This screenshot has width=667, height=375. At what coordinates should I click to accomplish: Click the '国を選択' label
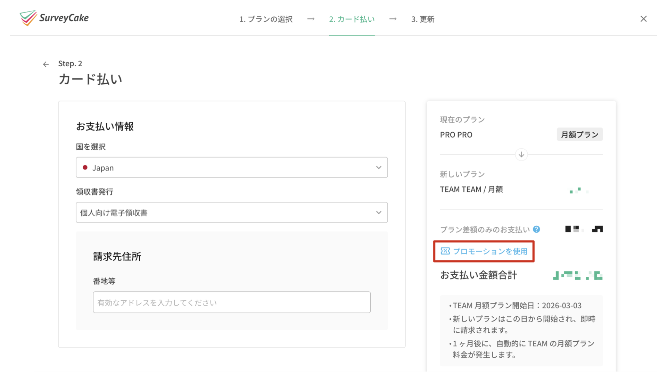pos(91,147)
